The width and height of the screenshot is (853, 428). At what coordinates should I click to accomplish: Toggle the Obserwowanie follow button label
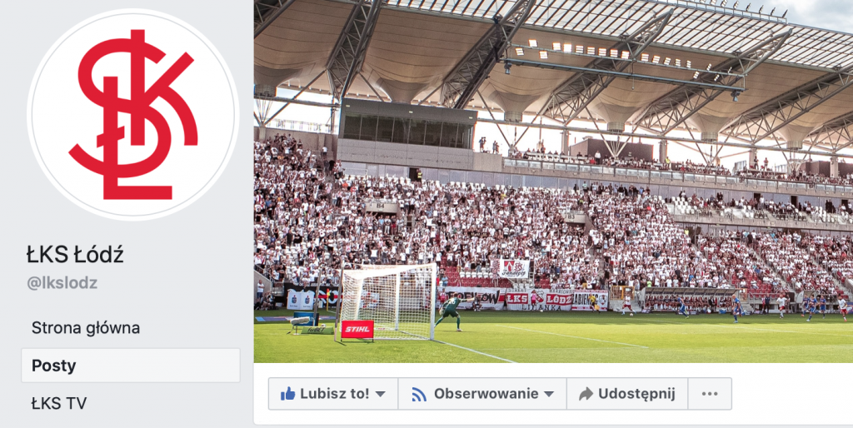(486, 394)
